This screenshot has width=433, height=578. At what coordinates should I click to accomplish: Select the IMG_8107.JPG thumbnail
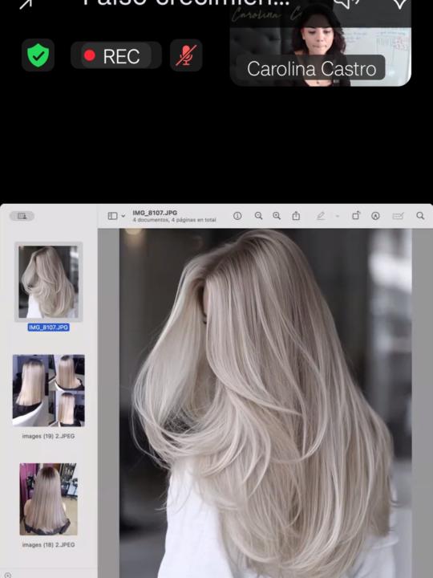tap(49, 282)
